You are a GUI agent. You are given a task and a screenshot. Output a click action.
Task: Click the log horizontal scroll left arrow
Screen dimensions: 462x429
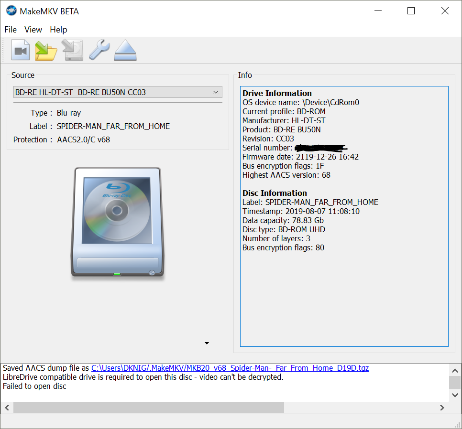[x=7, y=408]
